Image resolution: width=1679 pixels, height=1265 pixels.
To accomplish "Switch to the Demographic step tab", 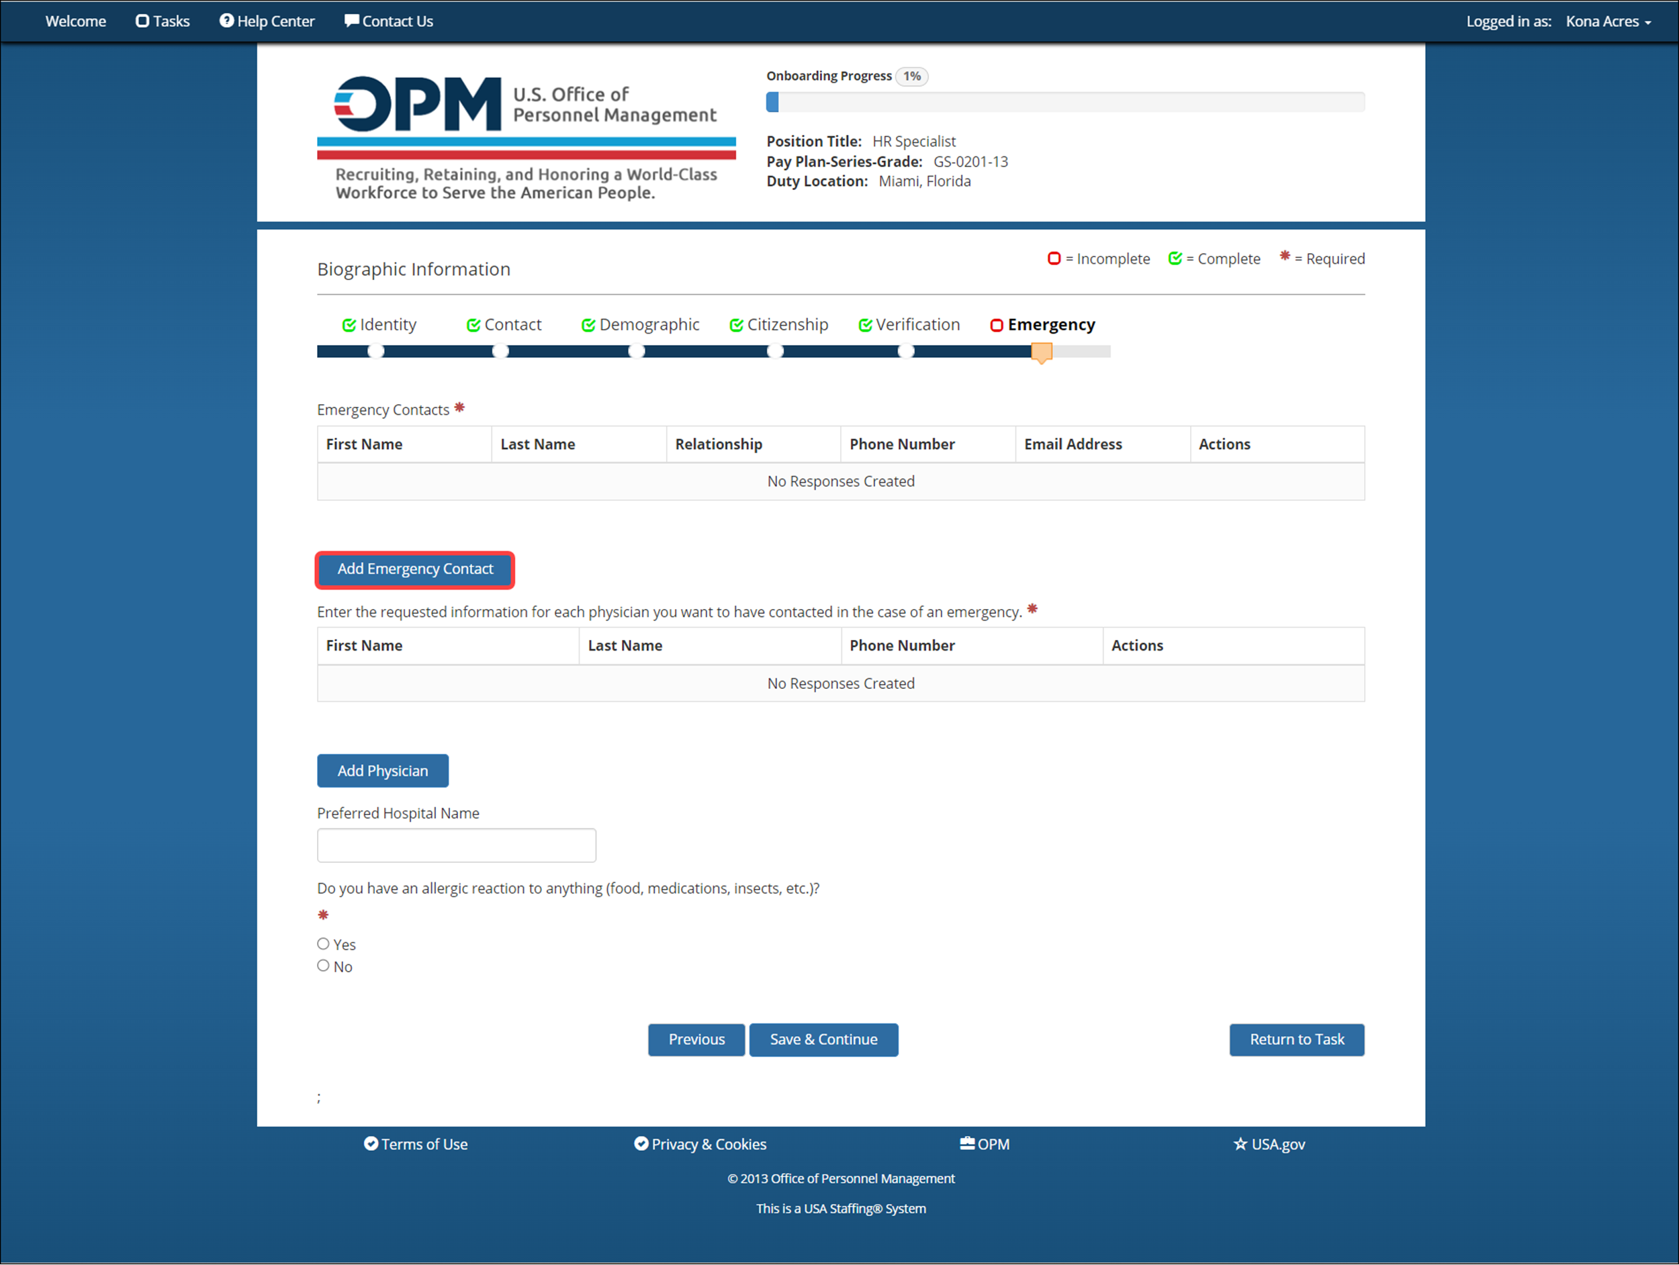I will tap(641, 325).
